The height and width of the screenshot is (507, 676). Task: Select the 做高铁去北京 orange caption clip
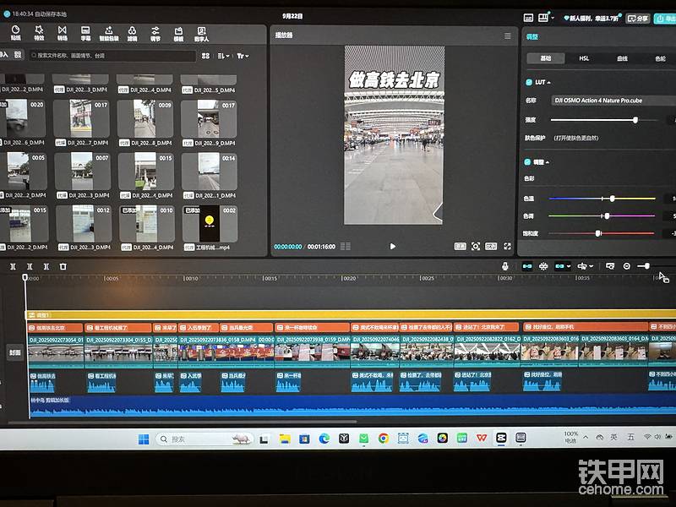[56, 328]
